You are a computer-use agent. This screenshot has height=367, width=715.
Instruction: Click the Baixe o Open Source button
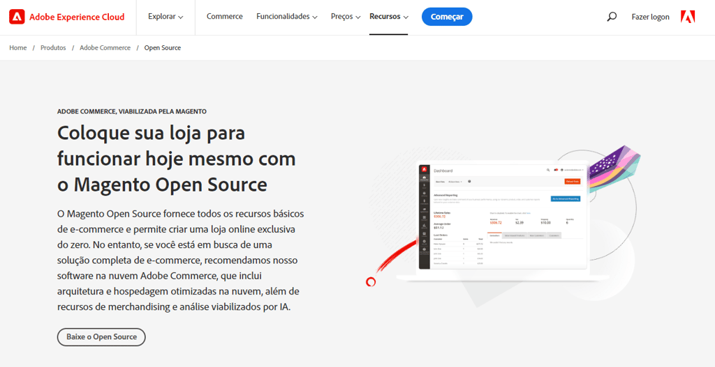tap(101, 337)
